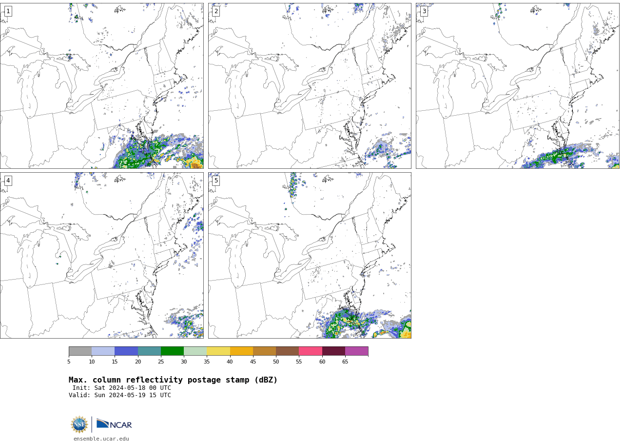Viewport: 624px width, 444px height.
Task: Click the pale green 30-35 dBZ swatch
Action: tap(195, 351)
